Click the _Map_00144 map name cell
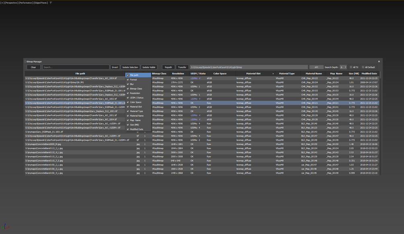Viewport: 404px width, 234px height. pyautogui.click(x=332, y=99)
